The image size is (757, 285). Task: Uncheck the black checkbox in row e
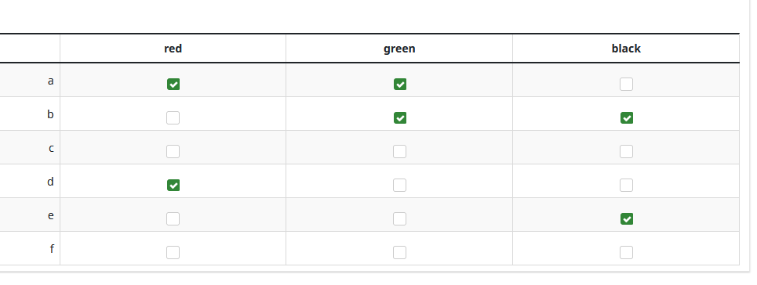[x=626, y=219]
